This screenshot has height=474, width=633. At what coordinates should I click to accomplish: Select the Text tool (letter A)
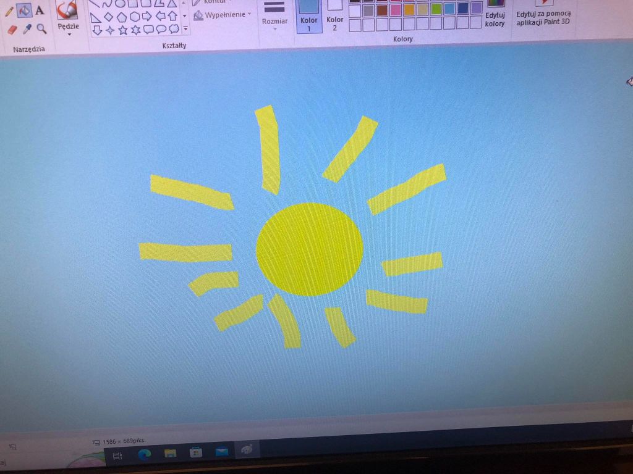pos(40,10)
